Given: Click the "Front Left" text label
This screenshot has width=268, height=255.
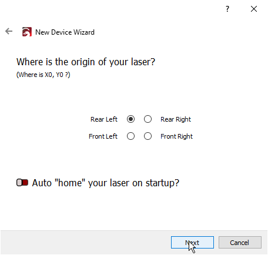Looking at the screenshot, I should pyautogui.click(x=103, y=136).
